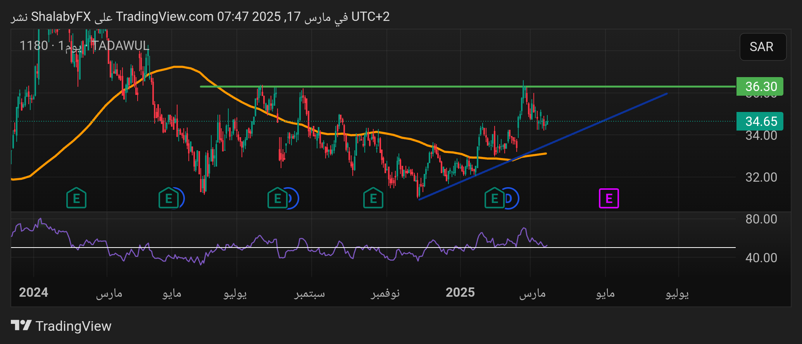Open the green E marker between يوليو and سبتمبر
This screenshot has width=802, height=344.
click(278, 198)
